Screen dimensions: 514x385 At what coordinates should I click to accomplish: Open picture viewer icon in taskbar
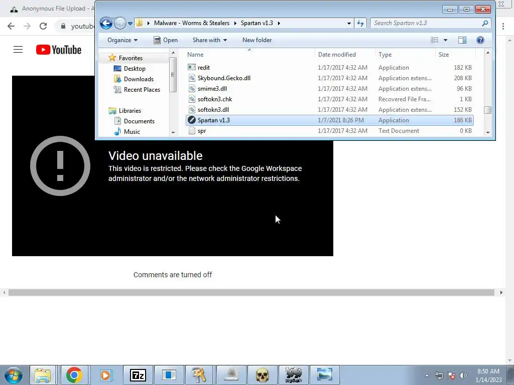[325, 375]
